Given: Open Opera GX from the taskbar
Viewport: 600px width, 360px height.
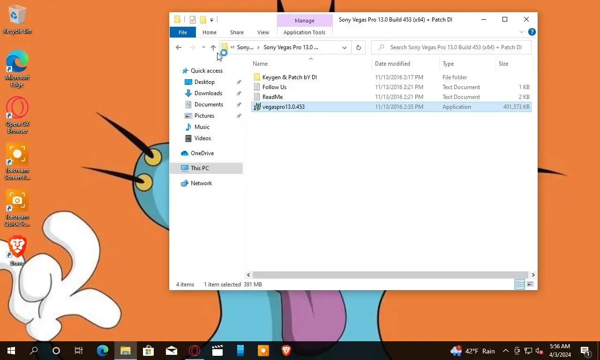Looking at the screenshot, I should point(194,351).
